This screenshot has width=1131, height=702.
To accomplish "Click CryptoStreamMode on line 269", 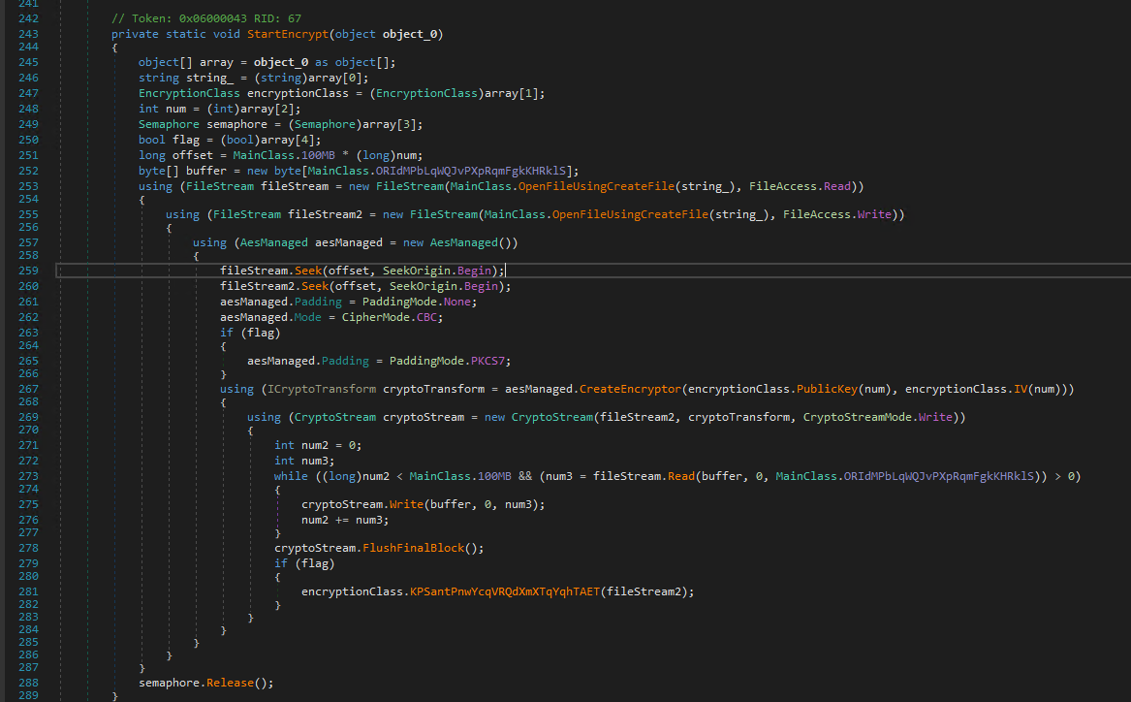I will [858, 418].
